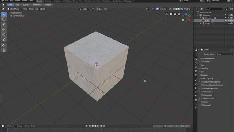The height and width of the screenshot is (132, 234).
Task: Open the Shading dropdown
Action: pos(188,9)
